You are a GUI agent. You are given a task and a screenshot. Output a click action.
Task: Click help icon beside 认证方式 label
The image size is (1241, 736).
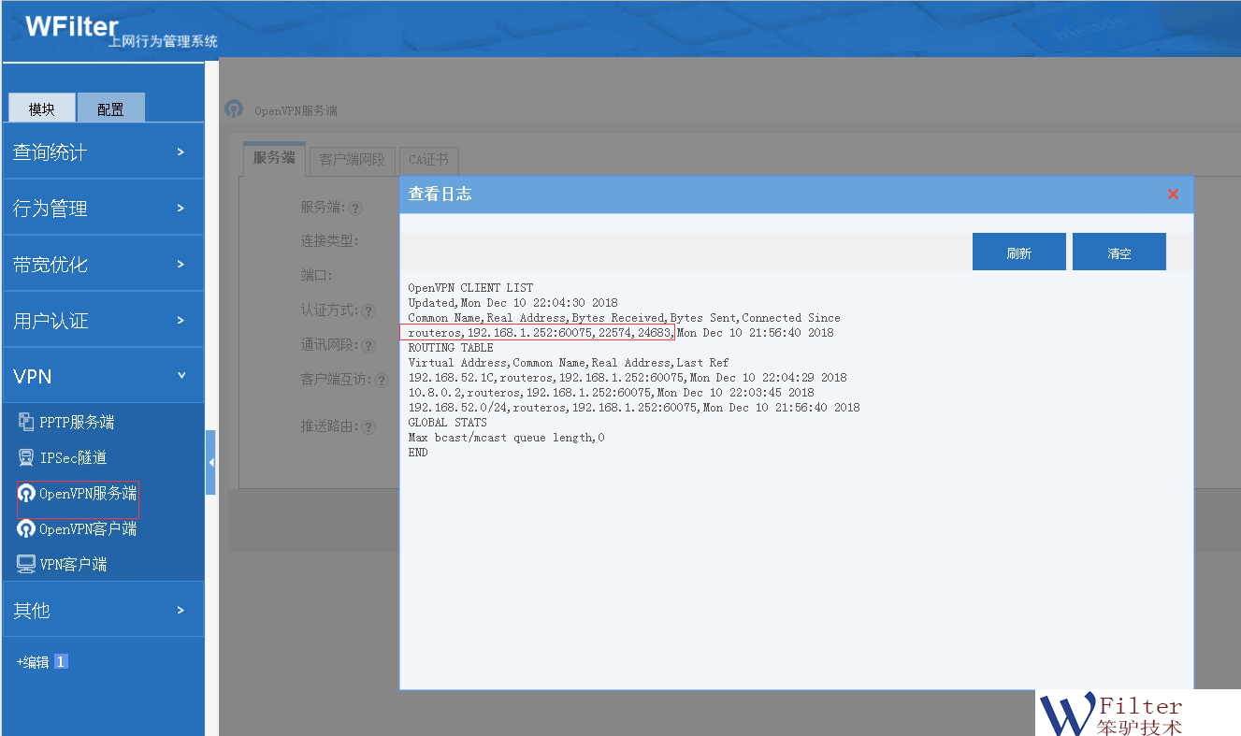368,311
